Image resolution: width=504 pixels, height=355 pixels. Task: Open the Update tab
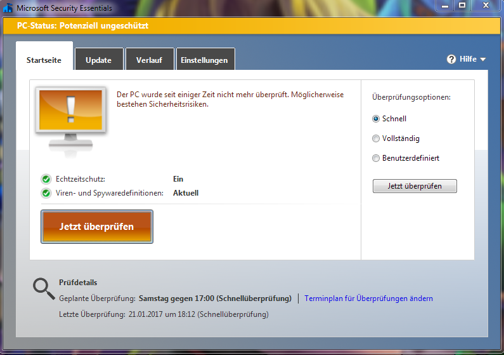pos(99,59)
